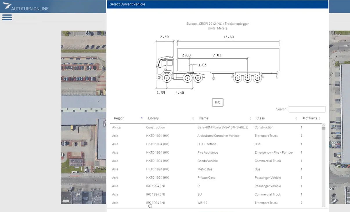Click the Africa region cell

click(x=116, y=127)
